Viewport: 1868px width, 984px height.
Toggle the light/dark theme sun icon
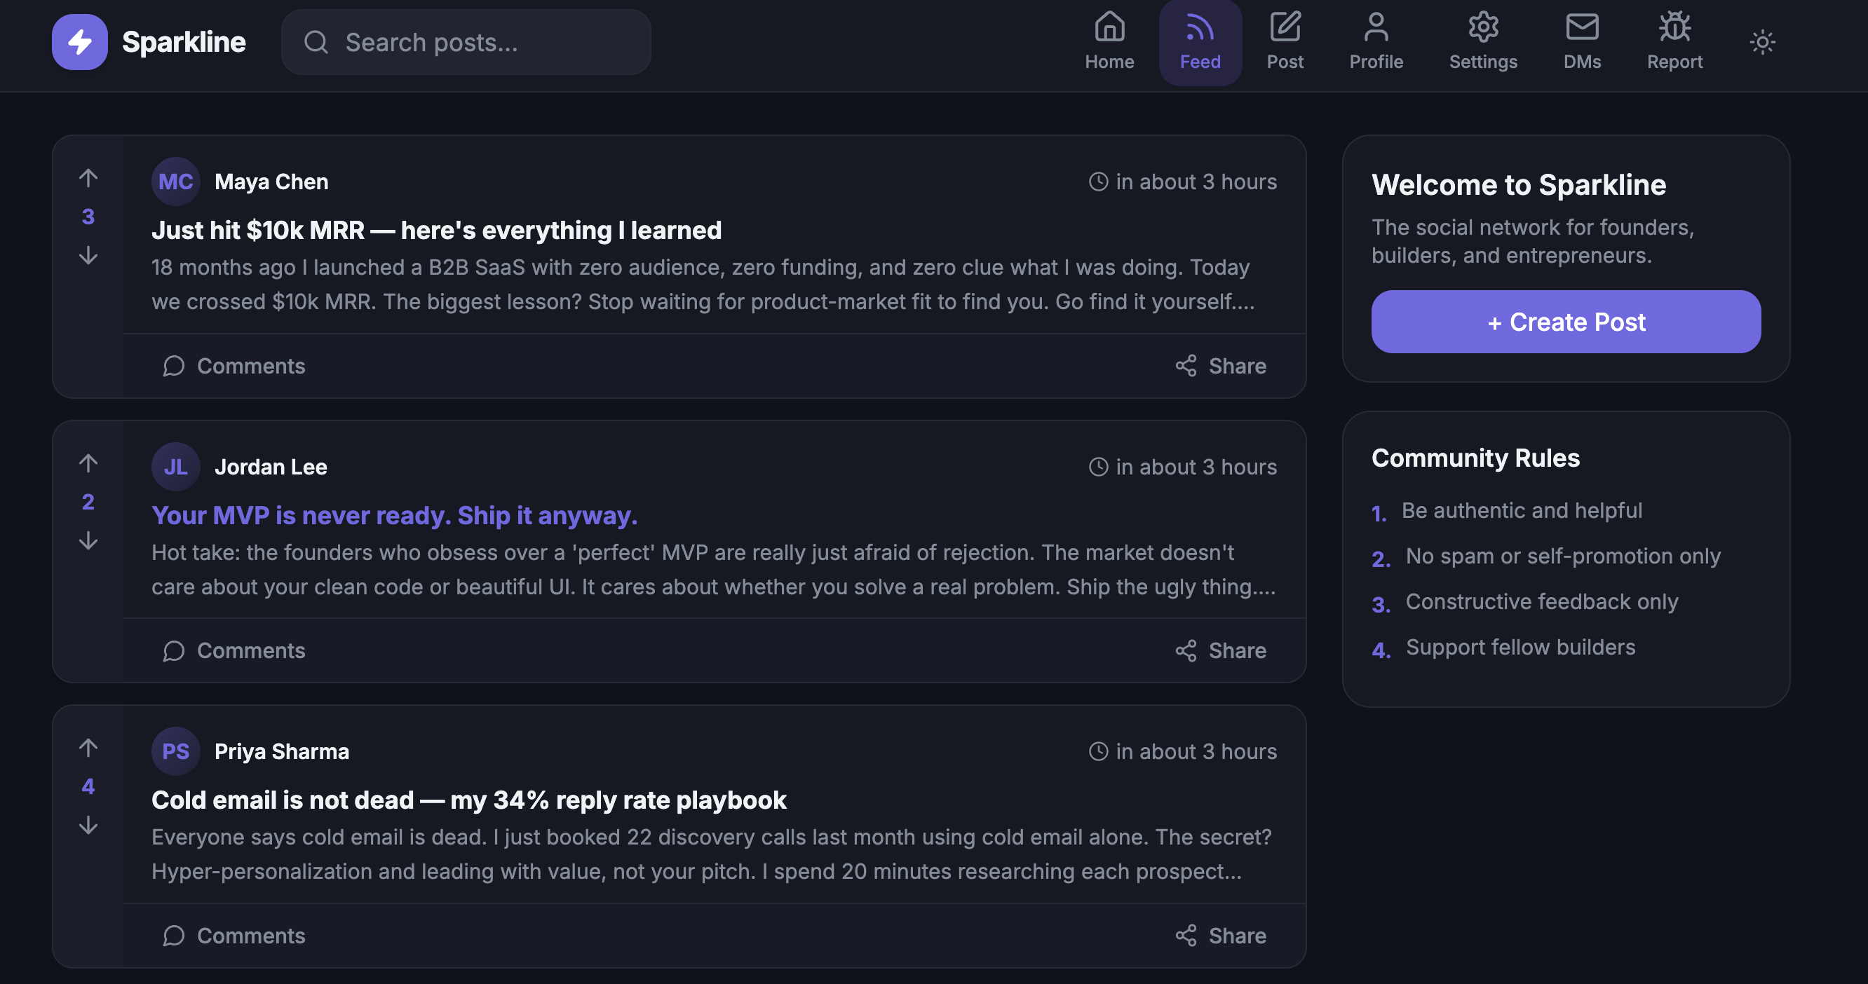tap(1762, 42)
